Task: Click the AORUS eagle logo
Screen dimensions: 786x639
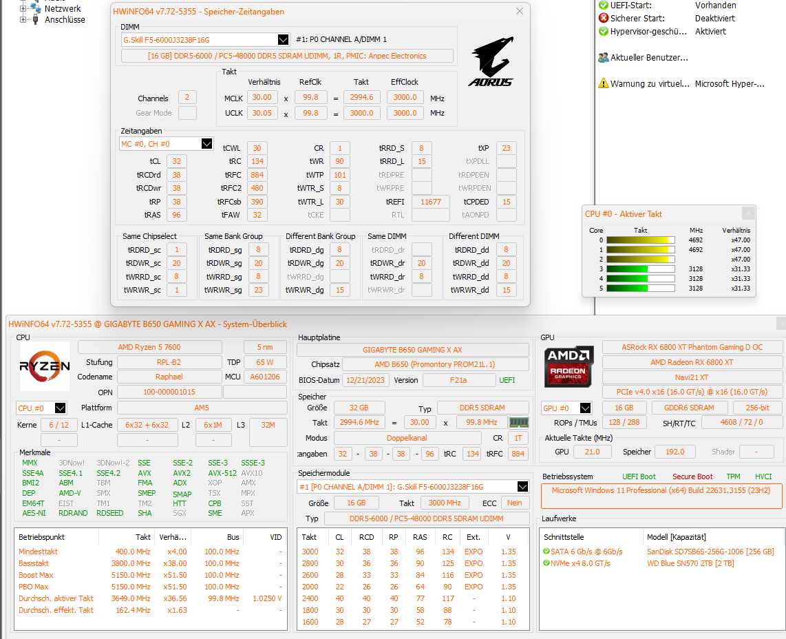Action: click(491, 61)
